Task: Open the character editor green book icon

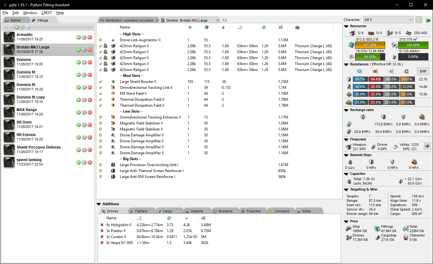Action: pyautogui.click(x=428, y=19)
